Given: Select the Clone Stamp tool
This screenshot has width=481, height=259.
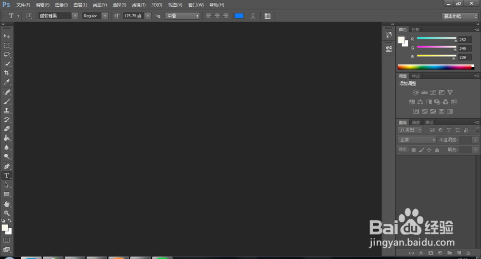Looking at the screenshot, I should (x=6, y=111).
